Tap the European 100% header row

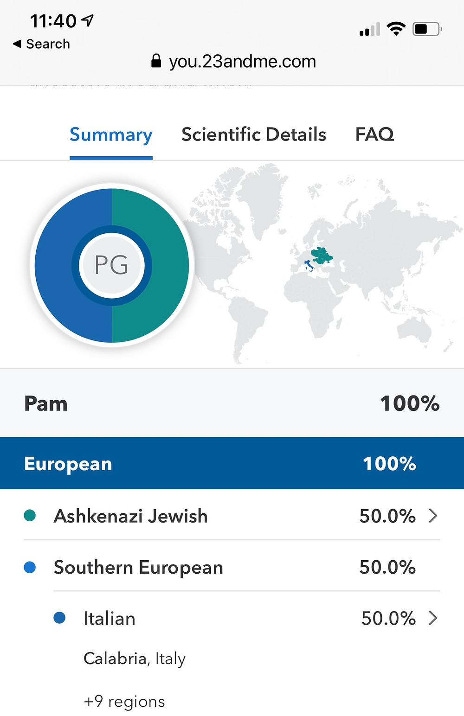232,463
